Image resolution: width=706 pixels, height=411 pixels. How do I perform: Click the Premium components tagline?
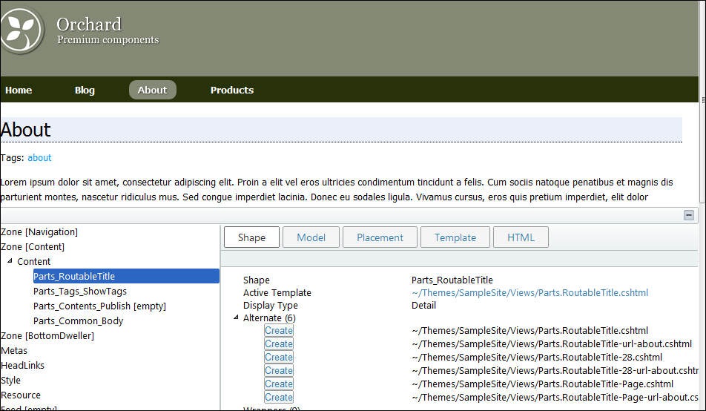tap(108, 39)
